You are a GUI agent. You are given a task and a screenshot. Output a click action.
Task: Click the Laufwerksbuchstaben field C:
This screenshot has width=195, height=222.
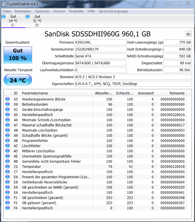tap(101, 70)
